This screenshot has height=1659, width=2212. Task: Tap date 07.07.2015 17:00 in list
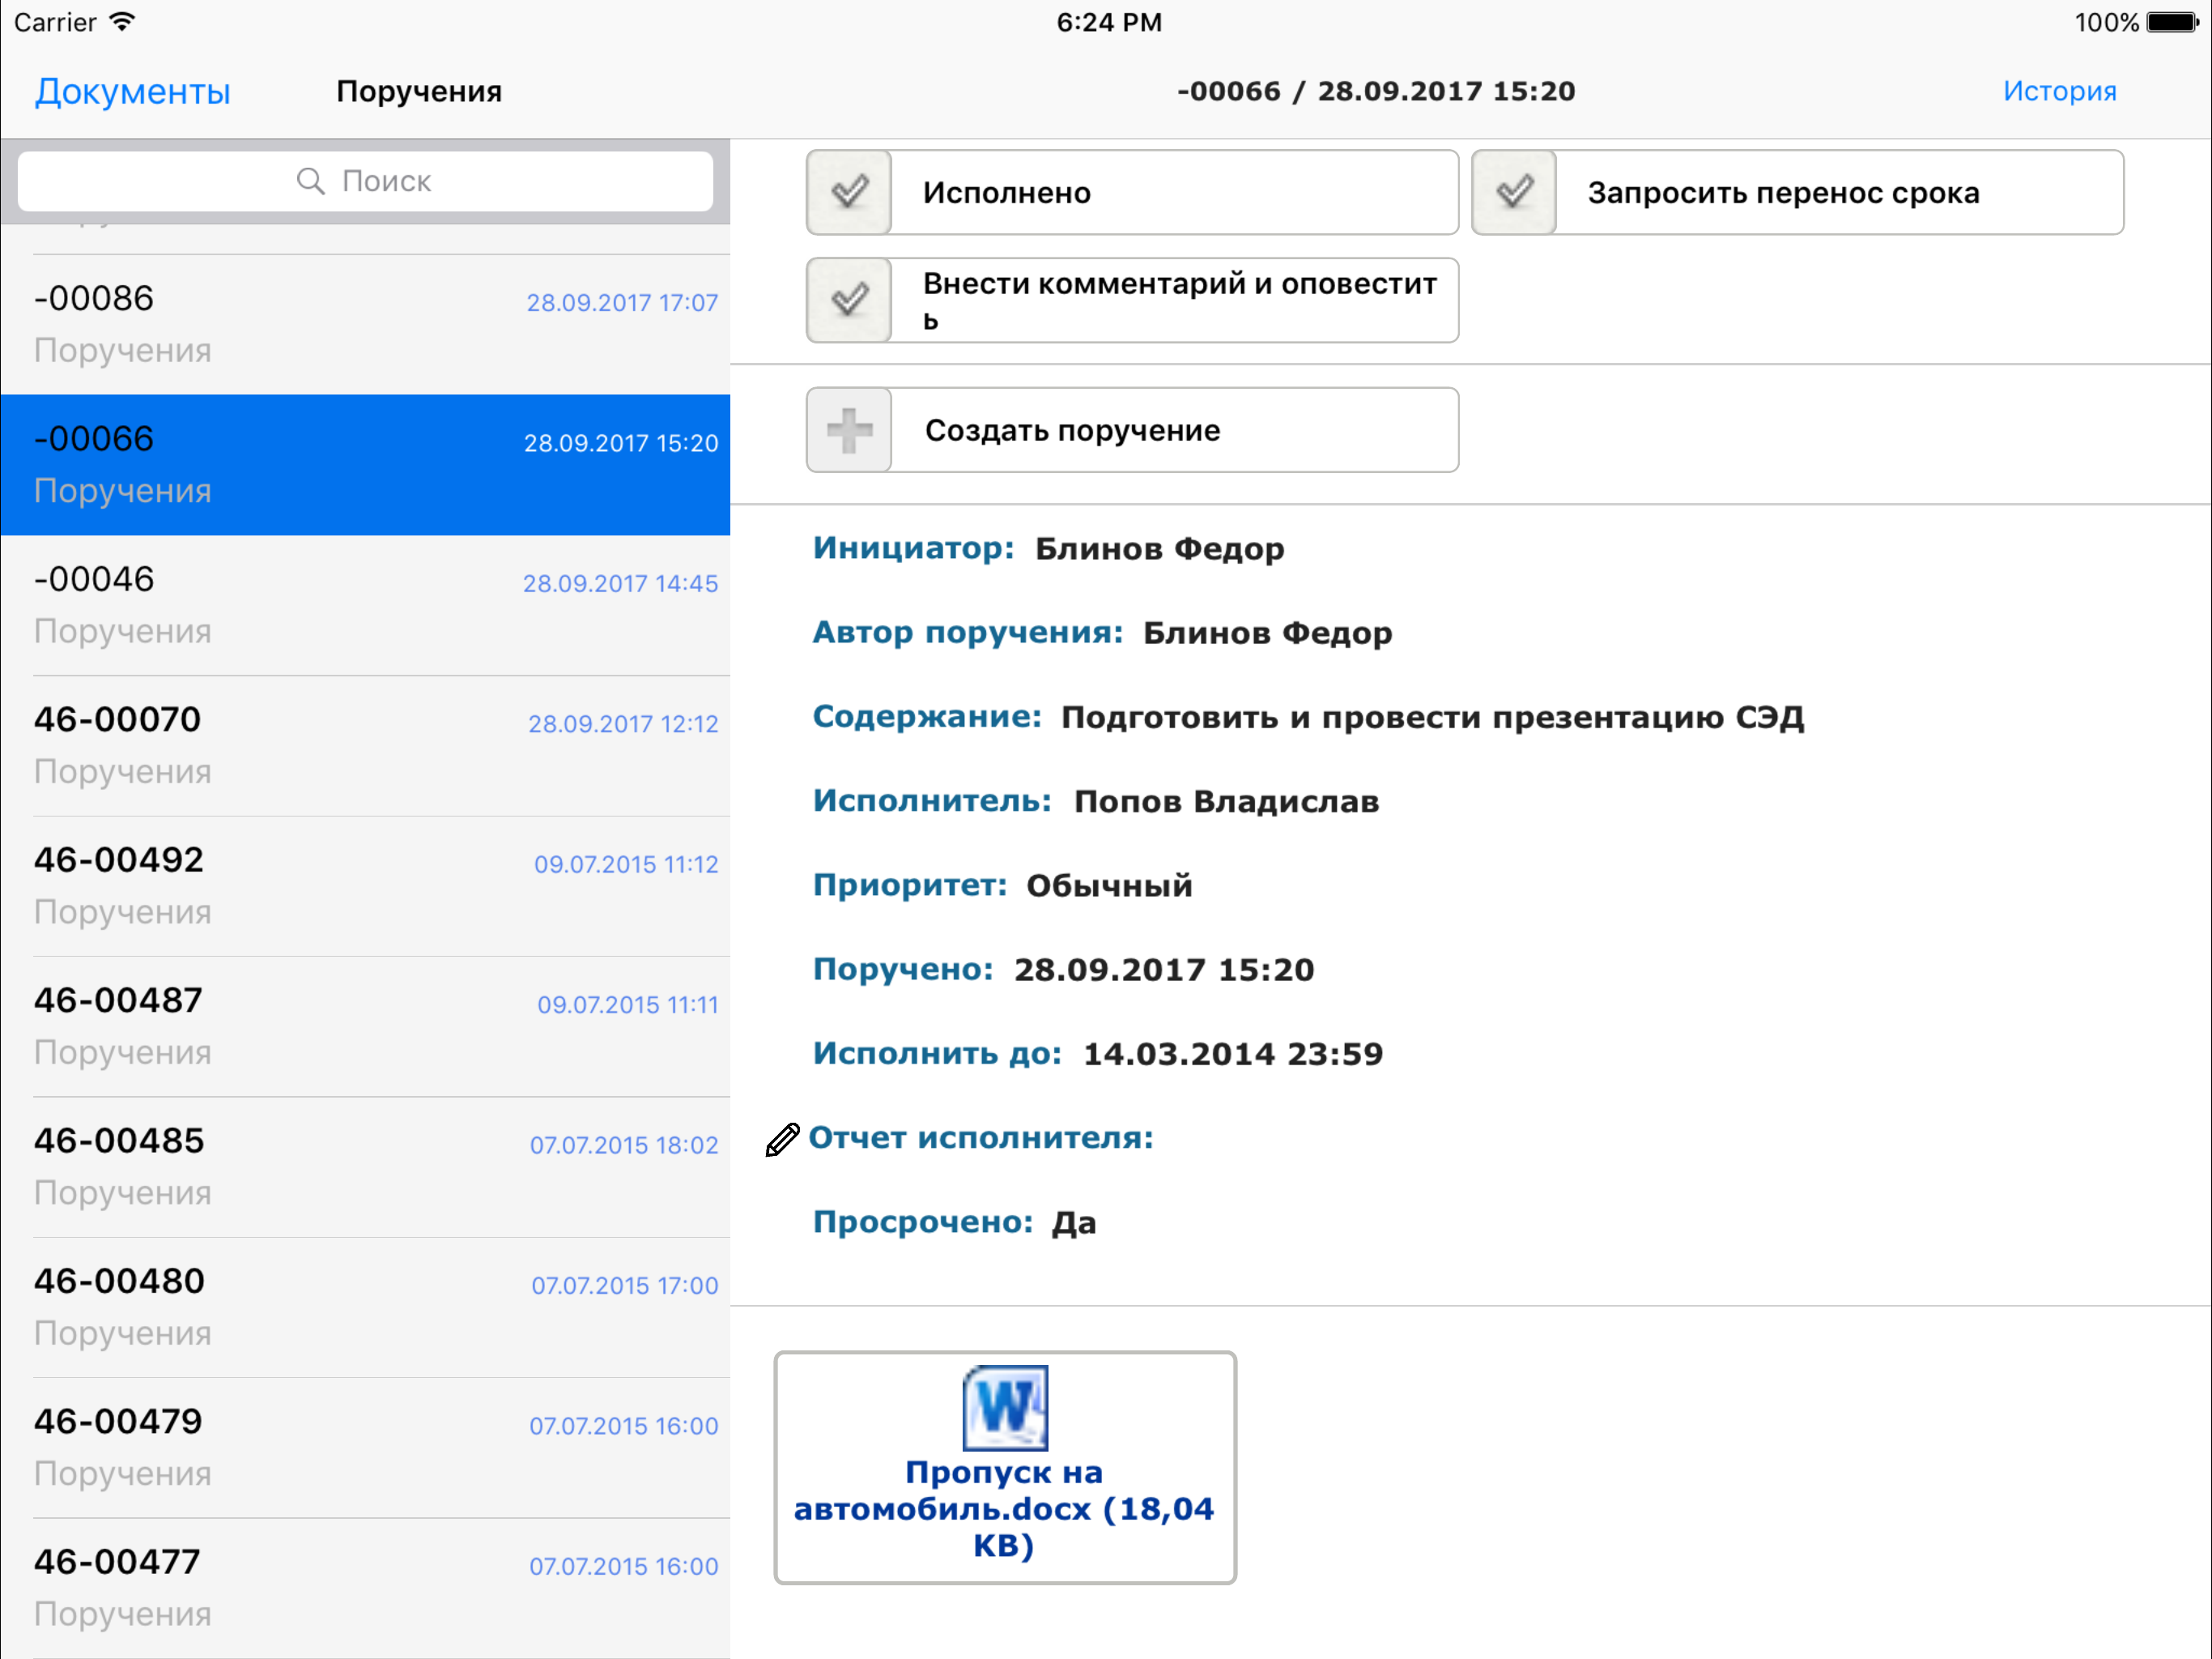pyautogui.click(x=625, y=1286)
